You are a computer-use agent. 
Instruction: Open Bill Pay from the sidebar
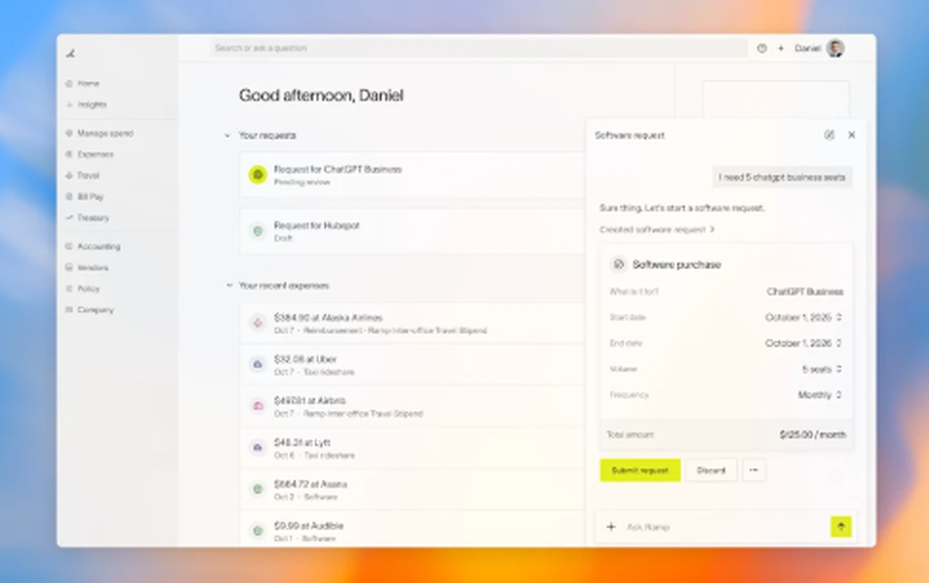click(x=87, y=196)
